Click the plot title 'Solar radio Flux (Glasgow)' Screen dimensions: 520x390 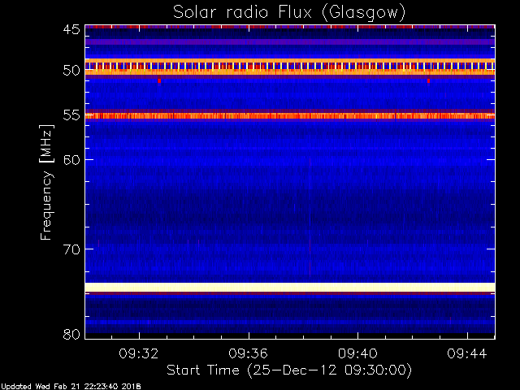point(289,12)
